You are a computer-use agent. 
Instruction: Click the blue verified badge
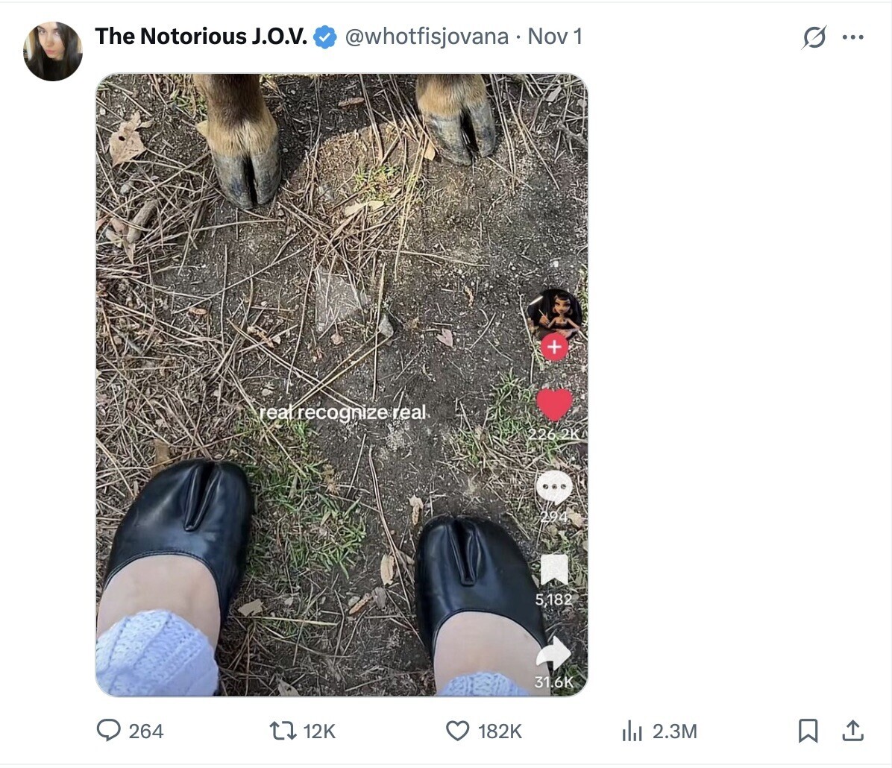324,37
